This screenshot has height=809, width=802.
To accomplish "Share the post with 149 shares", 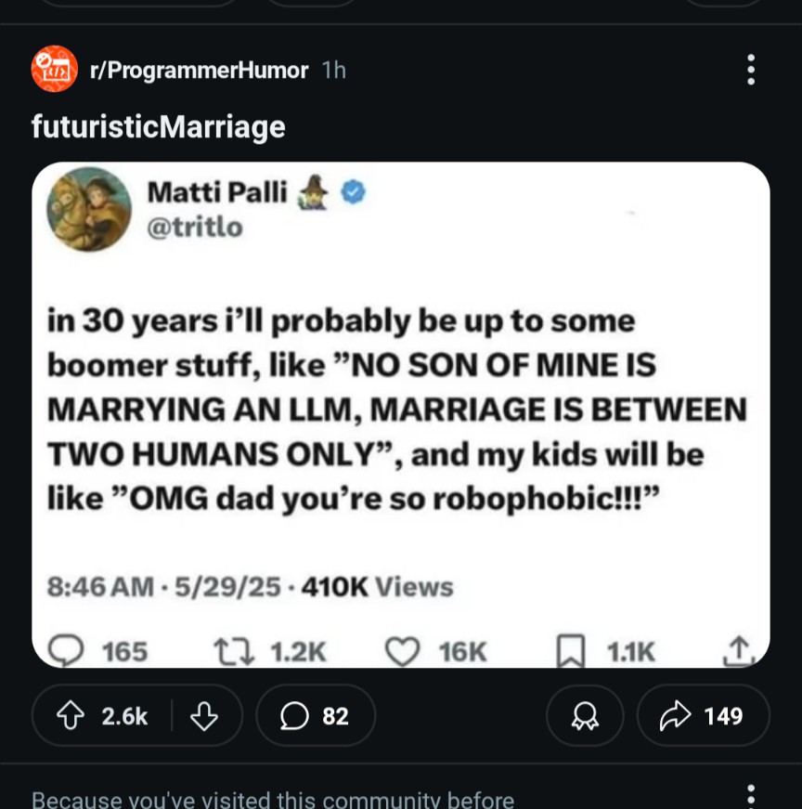I will [703, 716].
